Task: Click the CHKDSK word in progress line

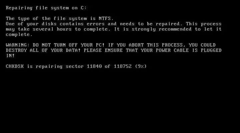Action: pyautogui.click(x=15, y=66)
